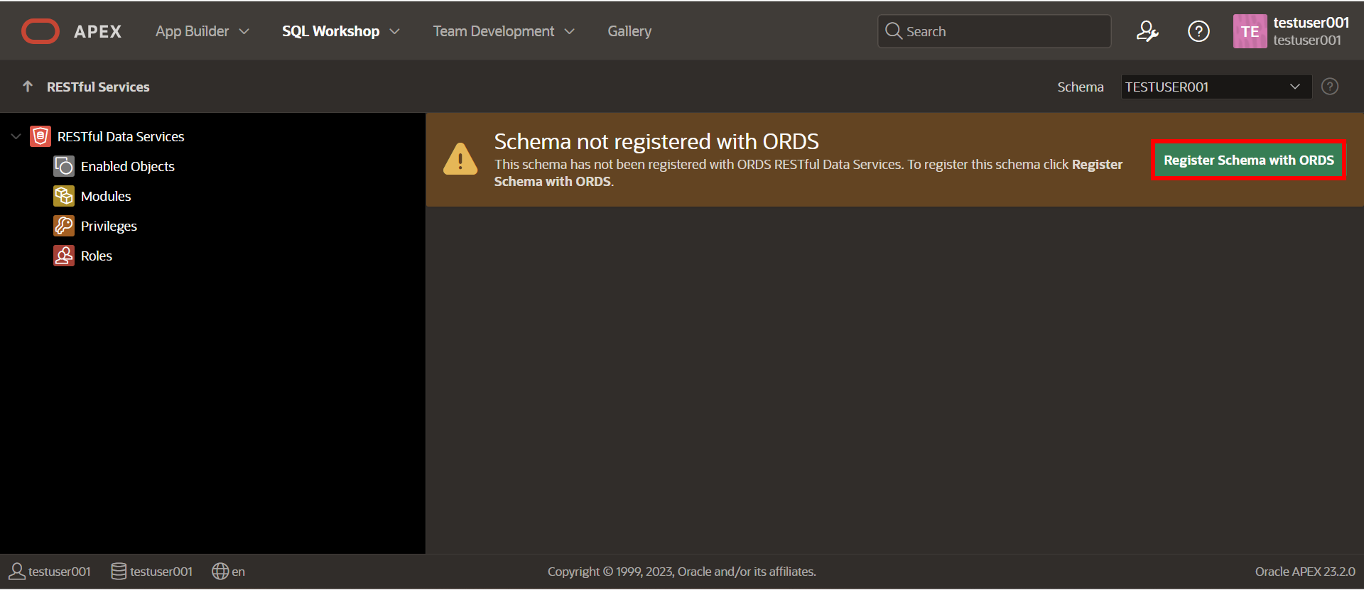Click the warning triangle icon
This screenshot has width=1364, height=590.
tap(460, 159)
